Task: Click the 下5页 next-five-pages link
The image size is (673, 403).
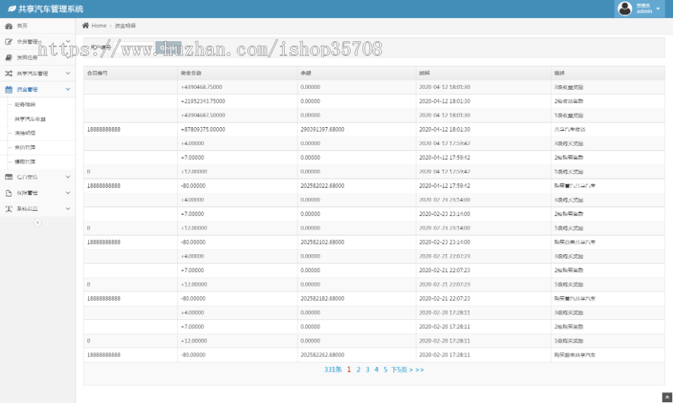Action: coord(399,369)
